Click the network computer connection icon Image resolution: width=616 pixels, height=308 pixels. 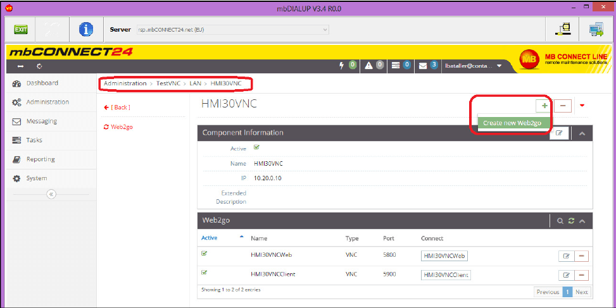(x=563, y=30)
